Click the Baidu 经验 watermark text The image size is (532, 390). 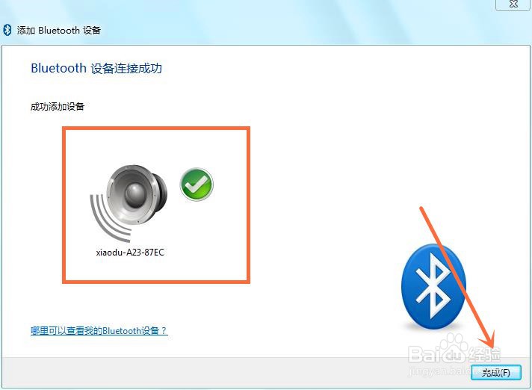454,353
